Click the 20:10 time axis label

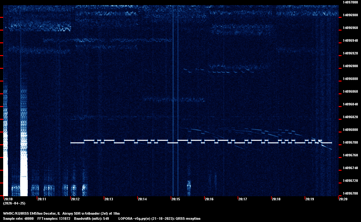(8, 199)
